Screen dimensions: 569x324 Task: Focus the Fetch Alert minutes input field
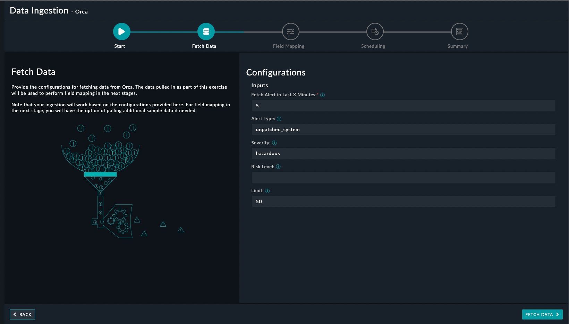click(x=403, y=106)
